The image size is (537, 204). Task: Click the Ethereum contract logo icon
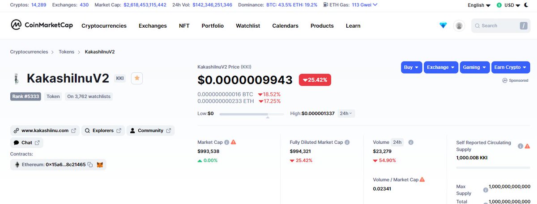[x=17, y=165]
